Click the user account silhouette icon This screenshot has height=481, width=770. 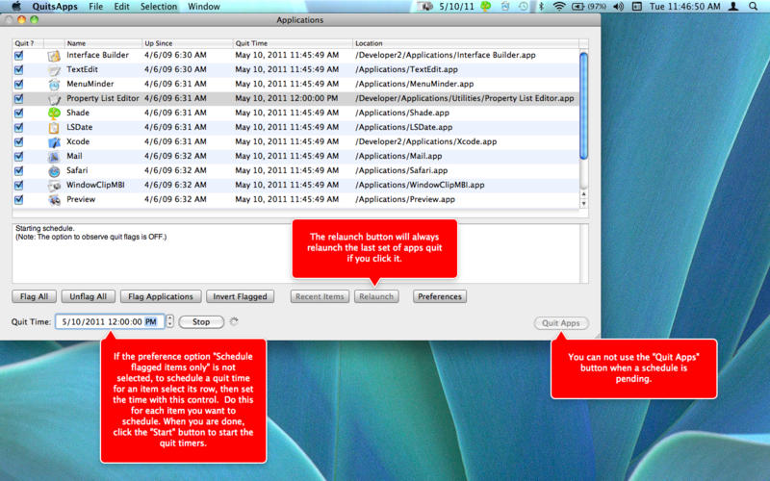point(733,7)
